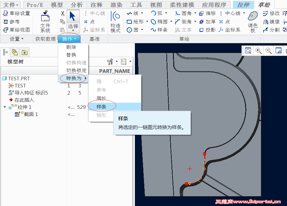The height and width of the screenshot is (206, 287).
Task: Open 文件系统 file system import
Action: [45, 22]
